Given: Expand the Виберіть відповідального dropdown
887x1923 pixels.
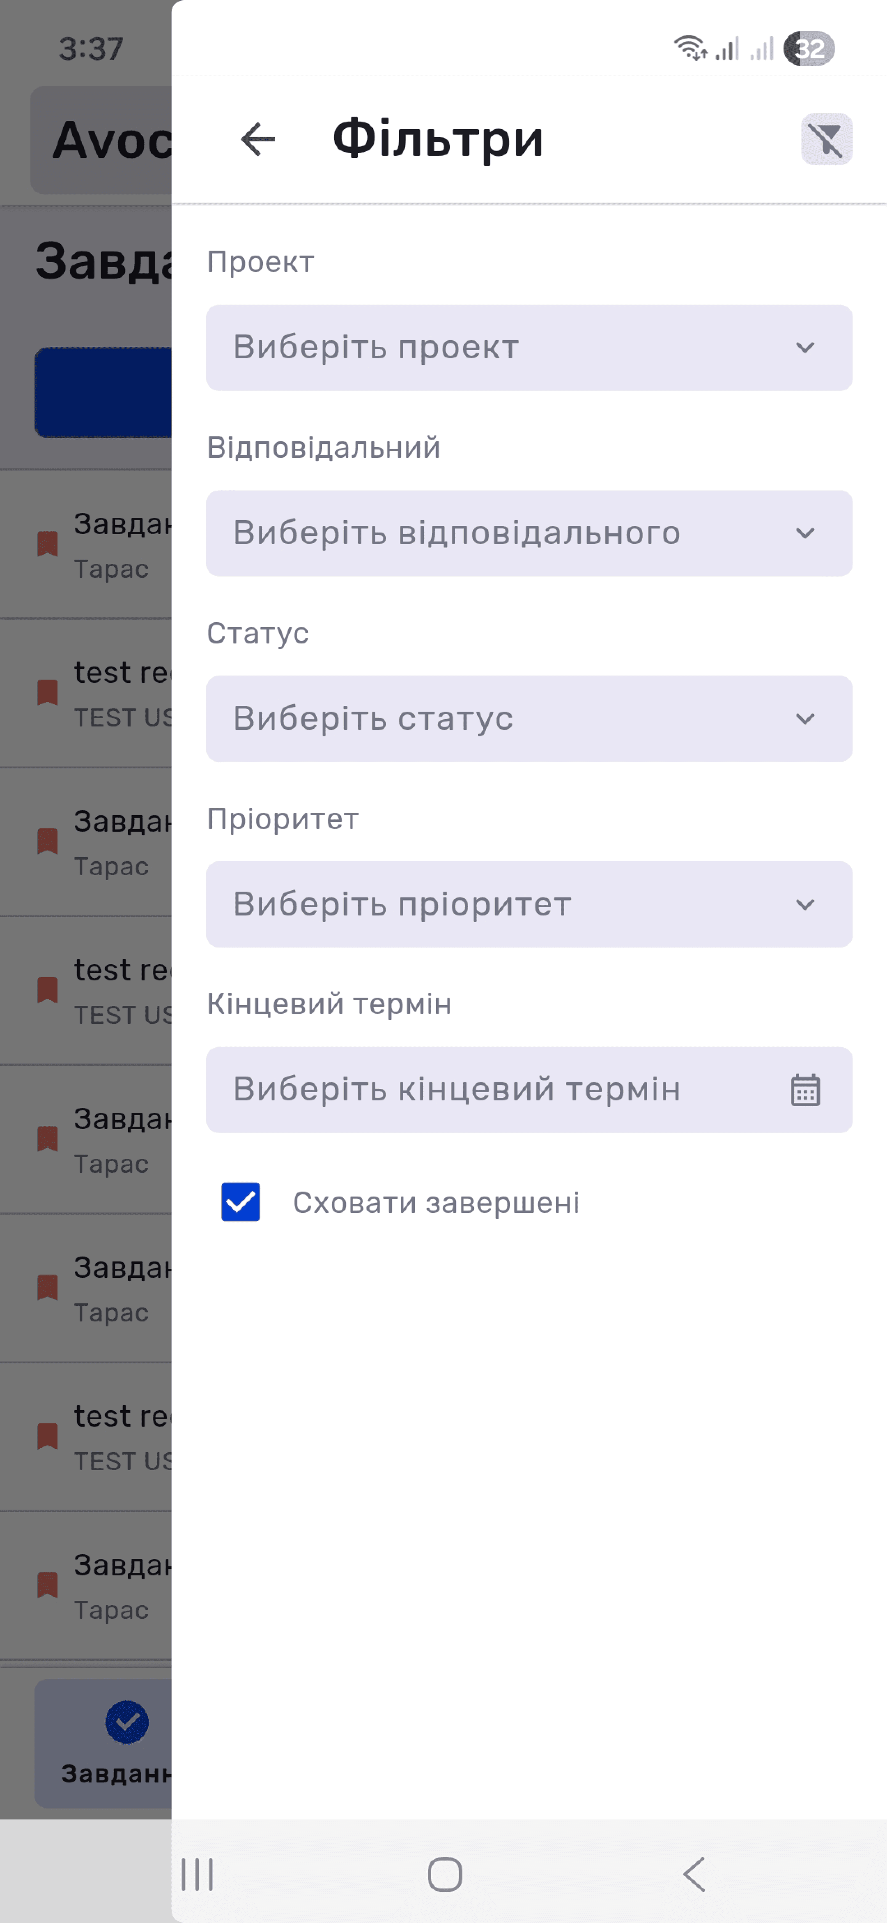Looking at the screenshot, I should [x=529, y=533].
